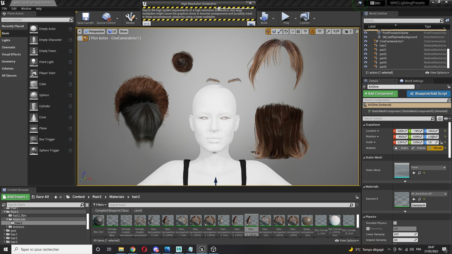Enable the Simulate Physics checkbox
Screen dimensions: 452x254
pyautogui.click(x=395, y=223)
